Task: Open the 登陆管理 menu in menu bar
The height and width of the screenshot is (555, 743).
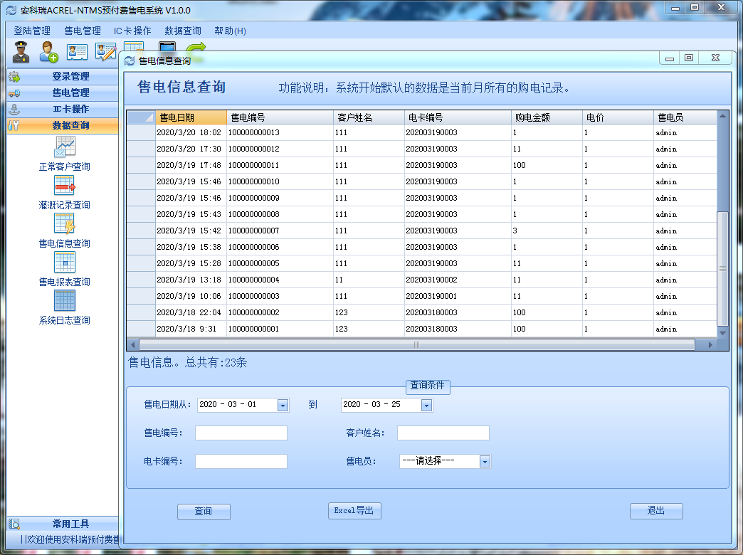Action: click(x=32, y=31)
